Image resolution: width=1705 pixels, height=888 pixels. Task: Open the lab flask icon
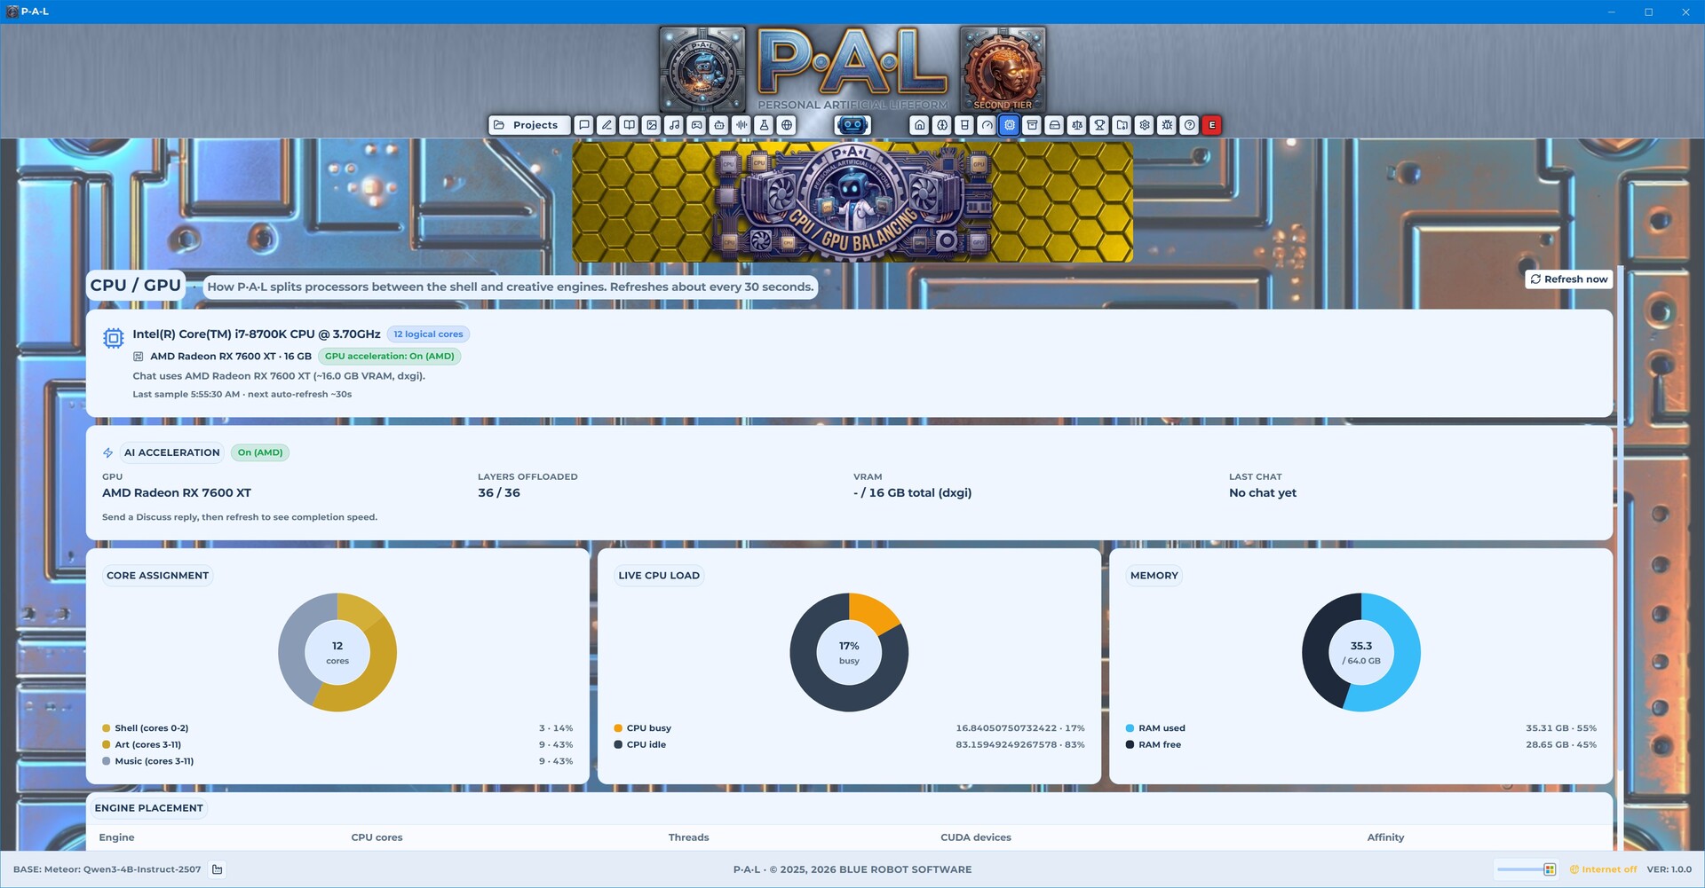tap(764, 125)
